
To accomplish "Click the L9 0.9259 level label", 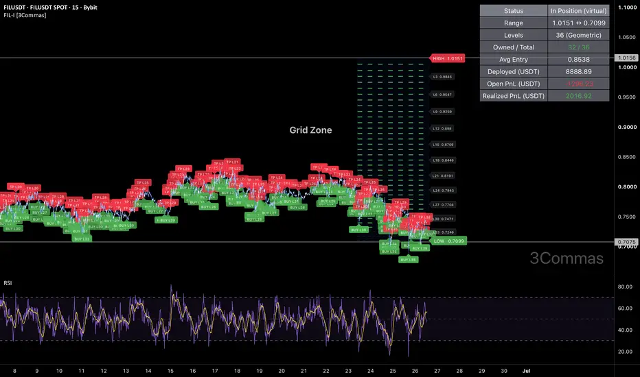I will pos(442,111).
